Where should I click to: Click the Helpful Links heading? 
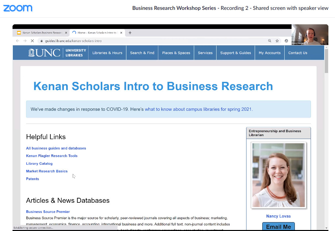tap(46, 137)
